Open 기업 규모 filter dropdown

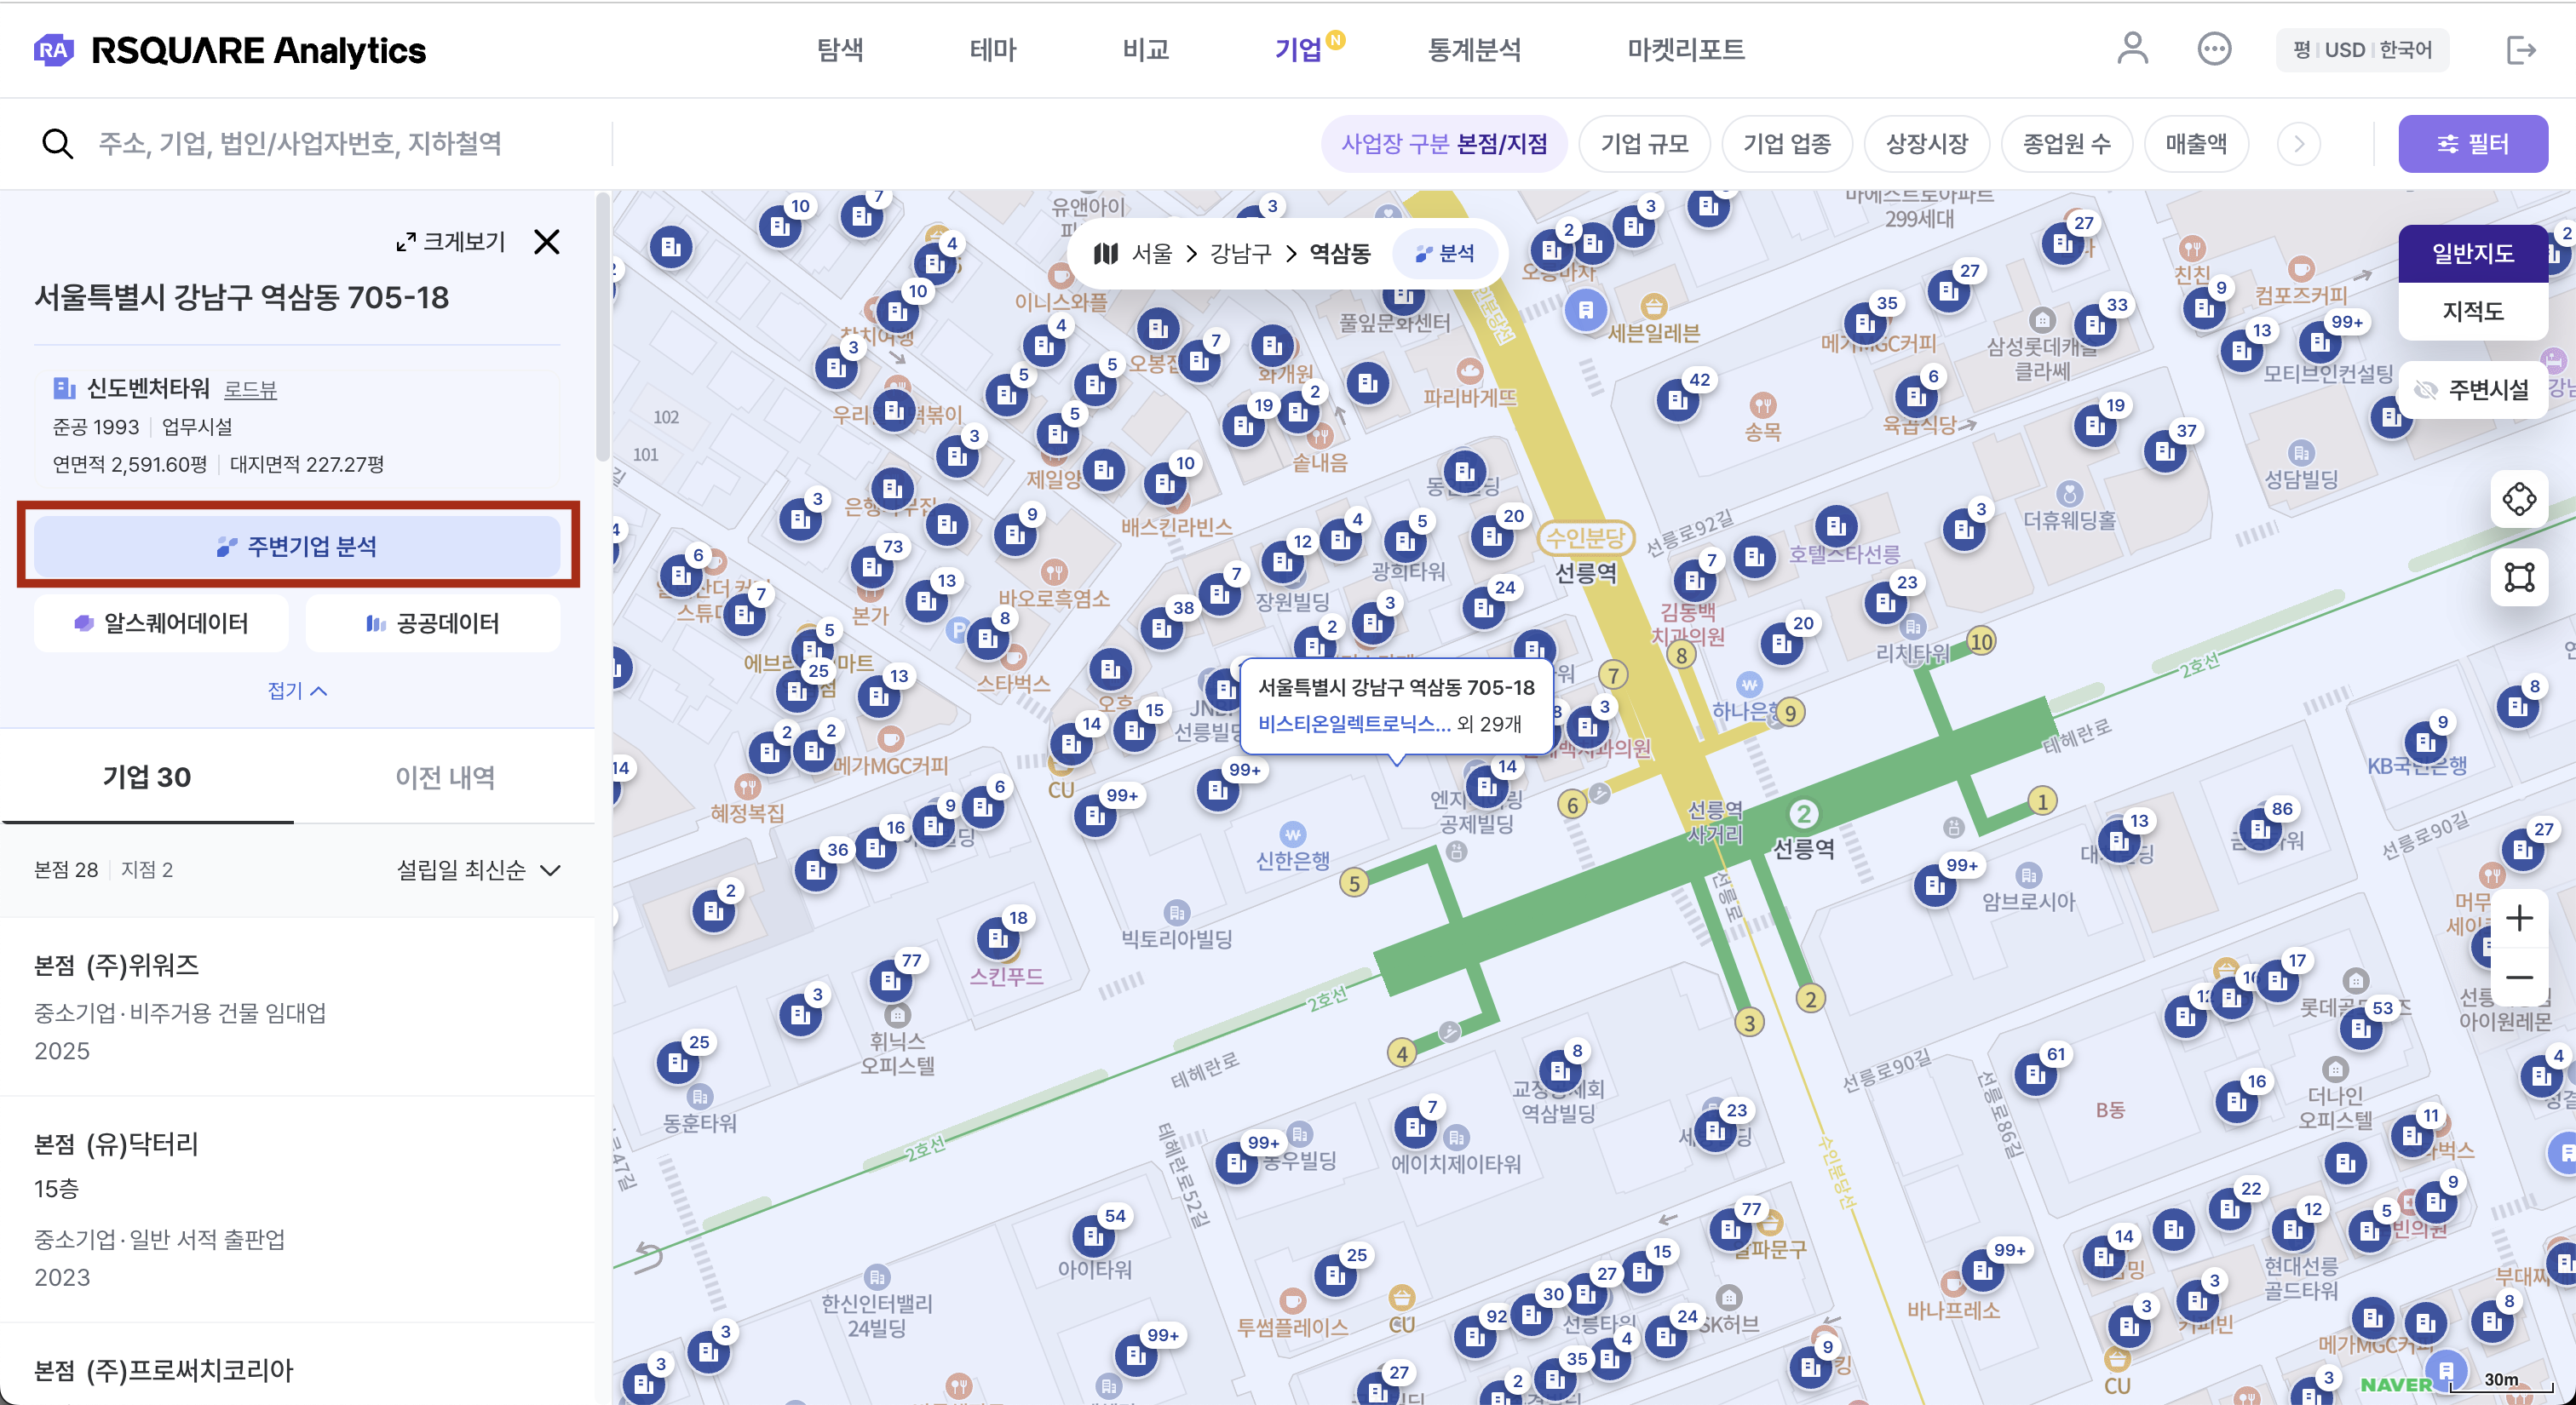1643,144
